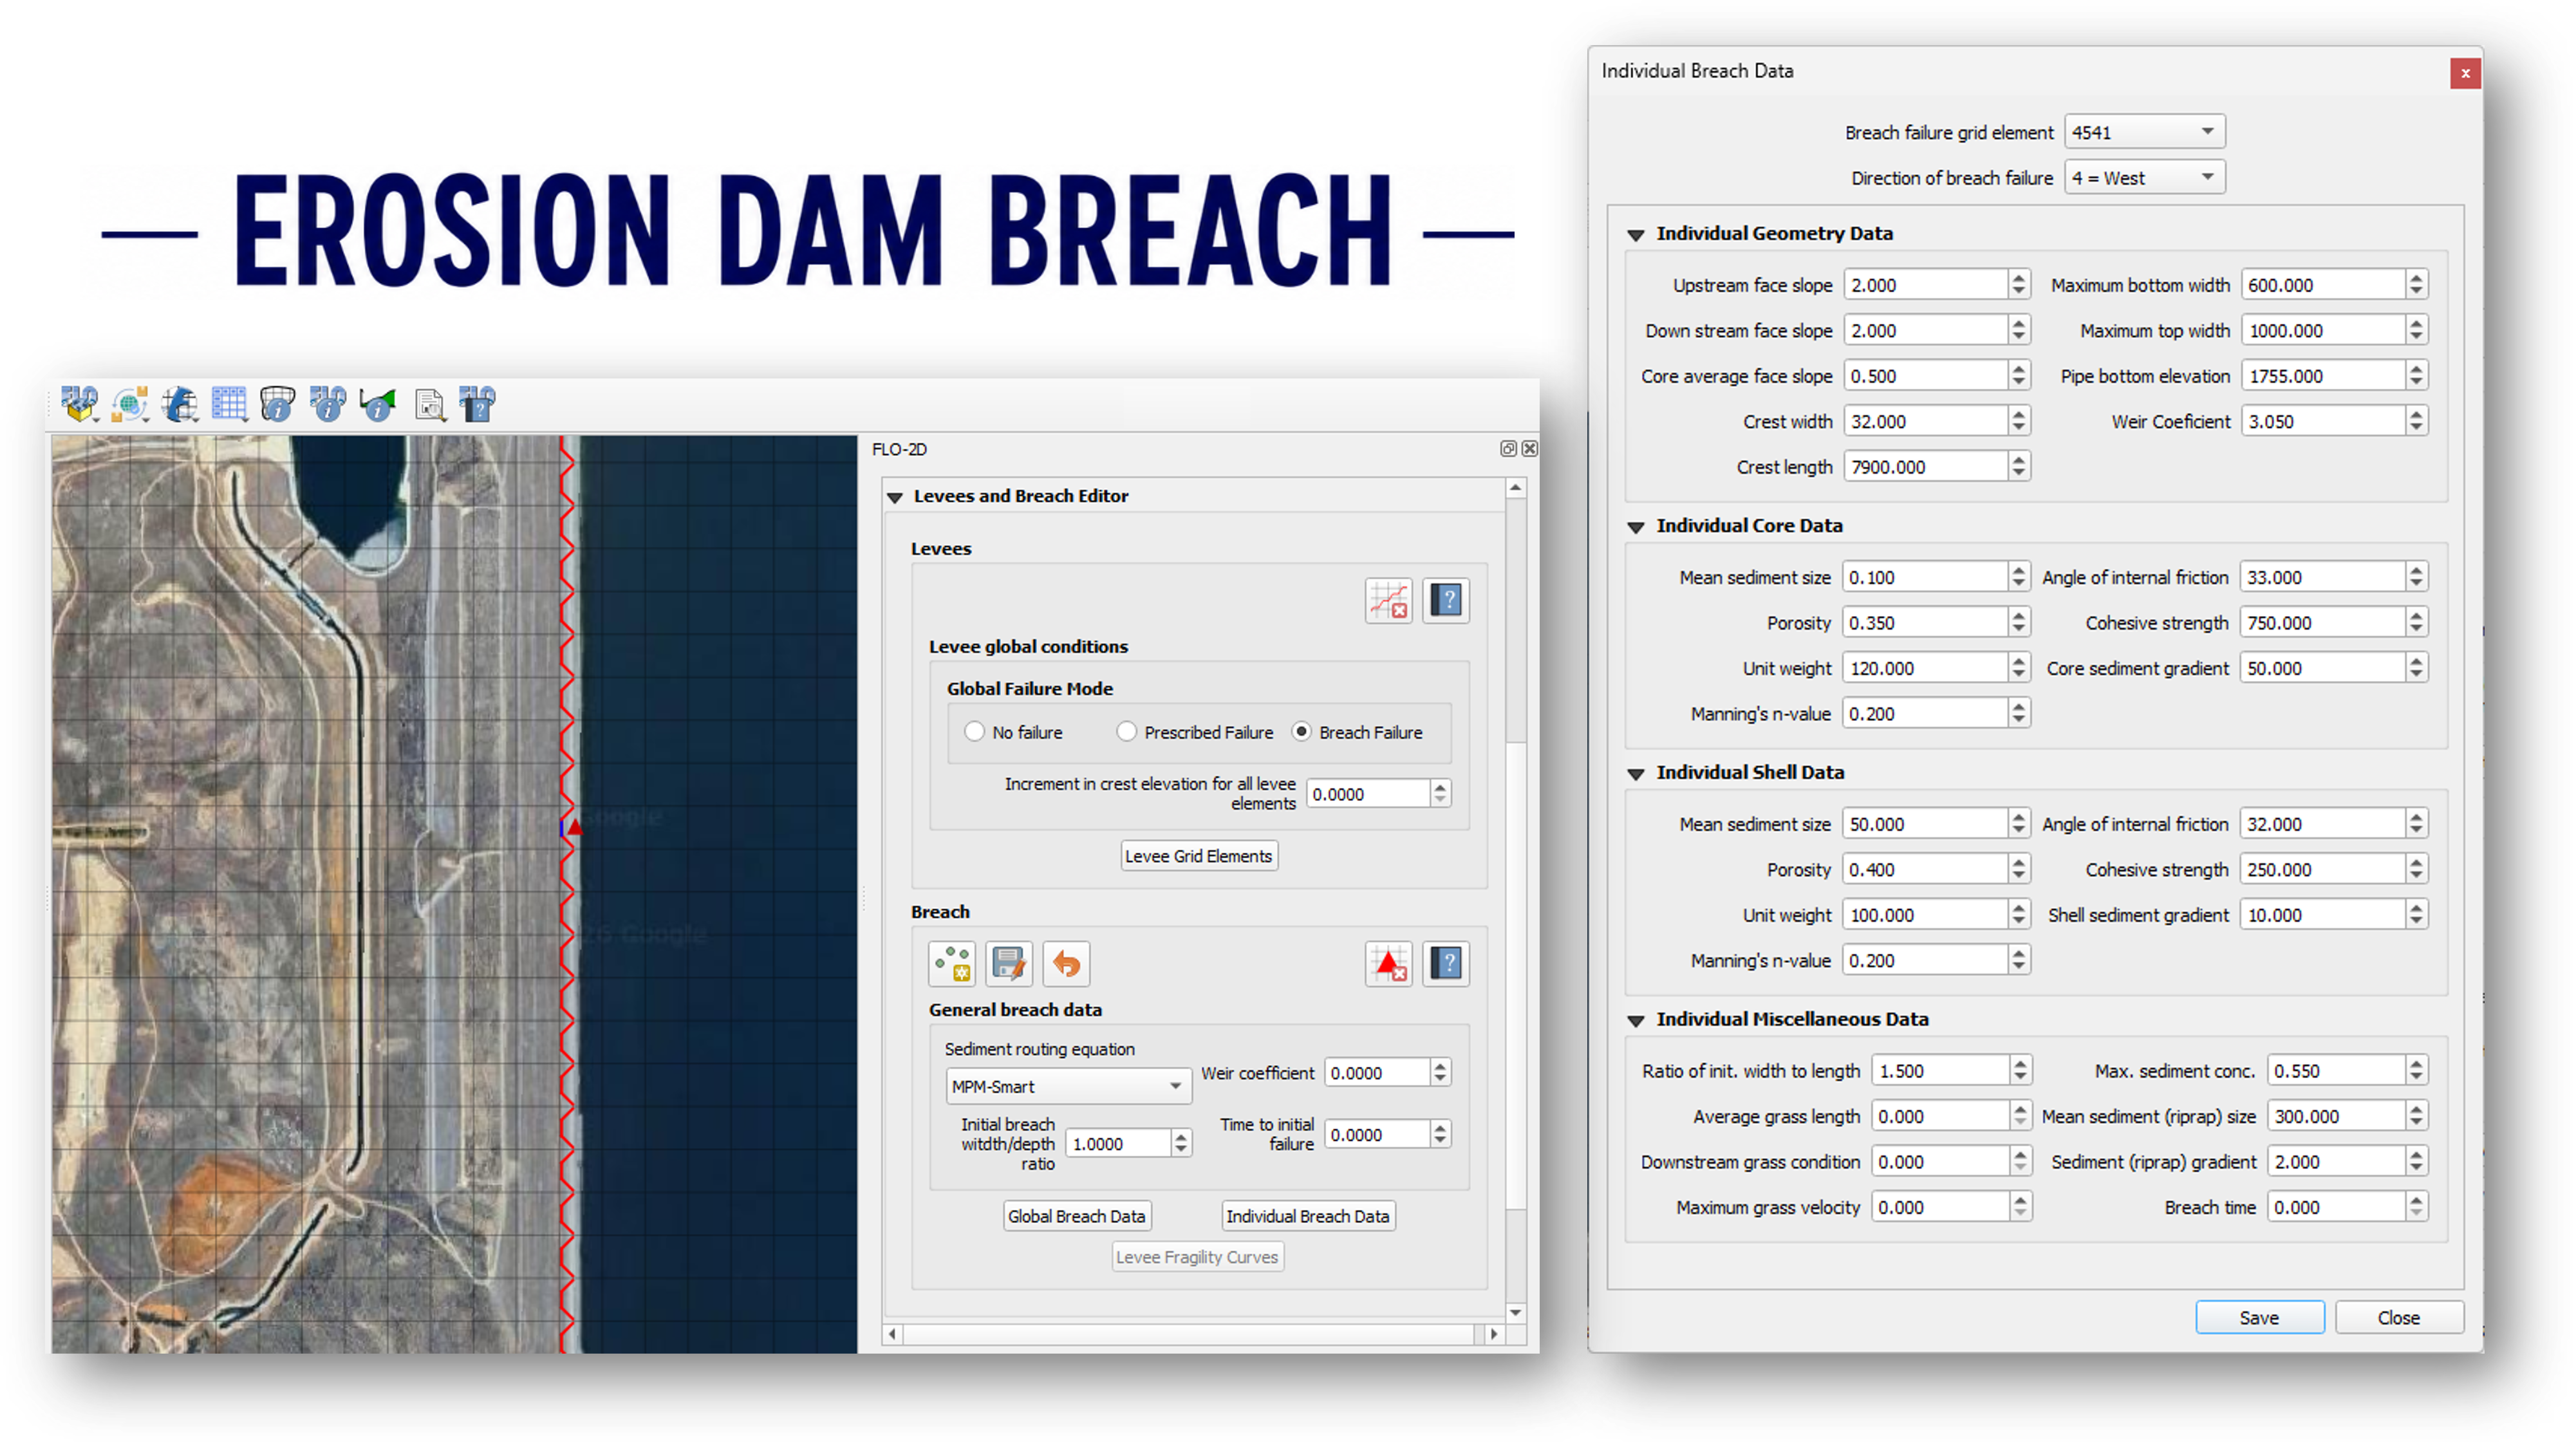Screen dimensions: 2576x1445
Task: Click the globe data import/export toolbar icon
Action: coord(129,404)
